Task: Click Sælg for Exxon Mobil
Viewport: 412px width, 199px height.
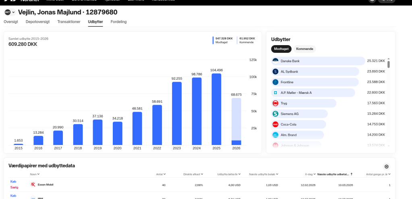Action: [13, 187]
